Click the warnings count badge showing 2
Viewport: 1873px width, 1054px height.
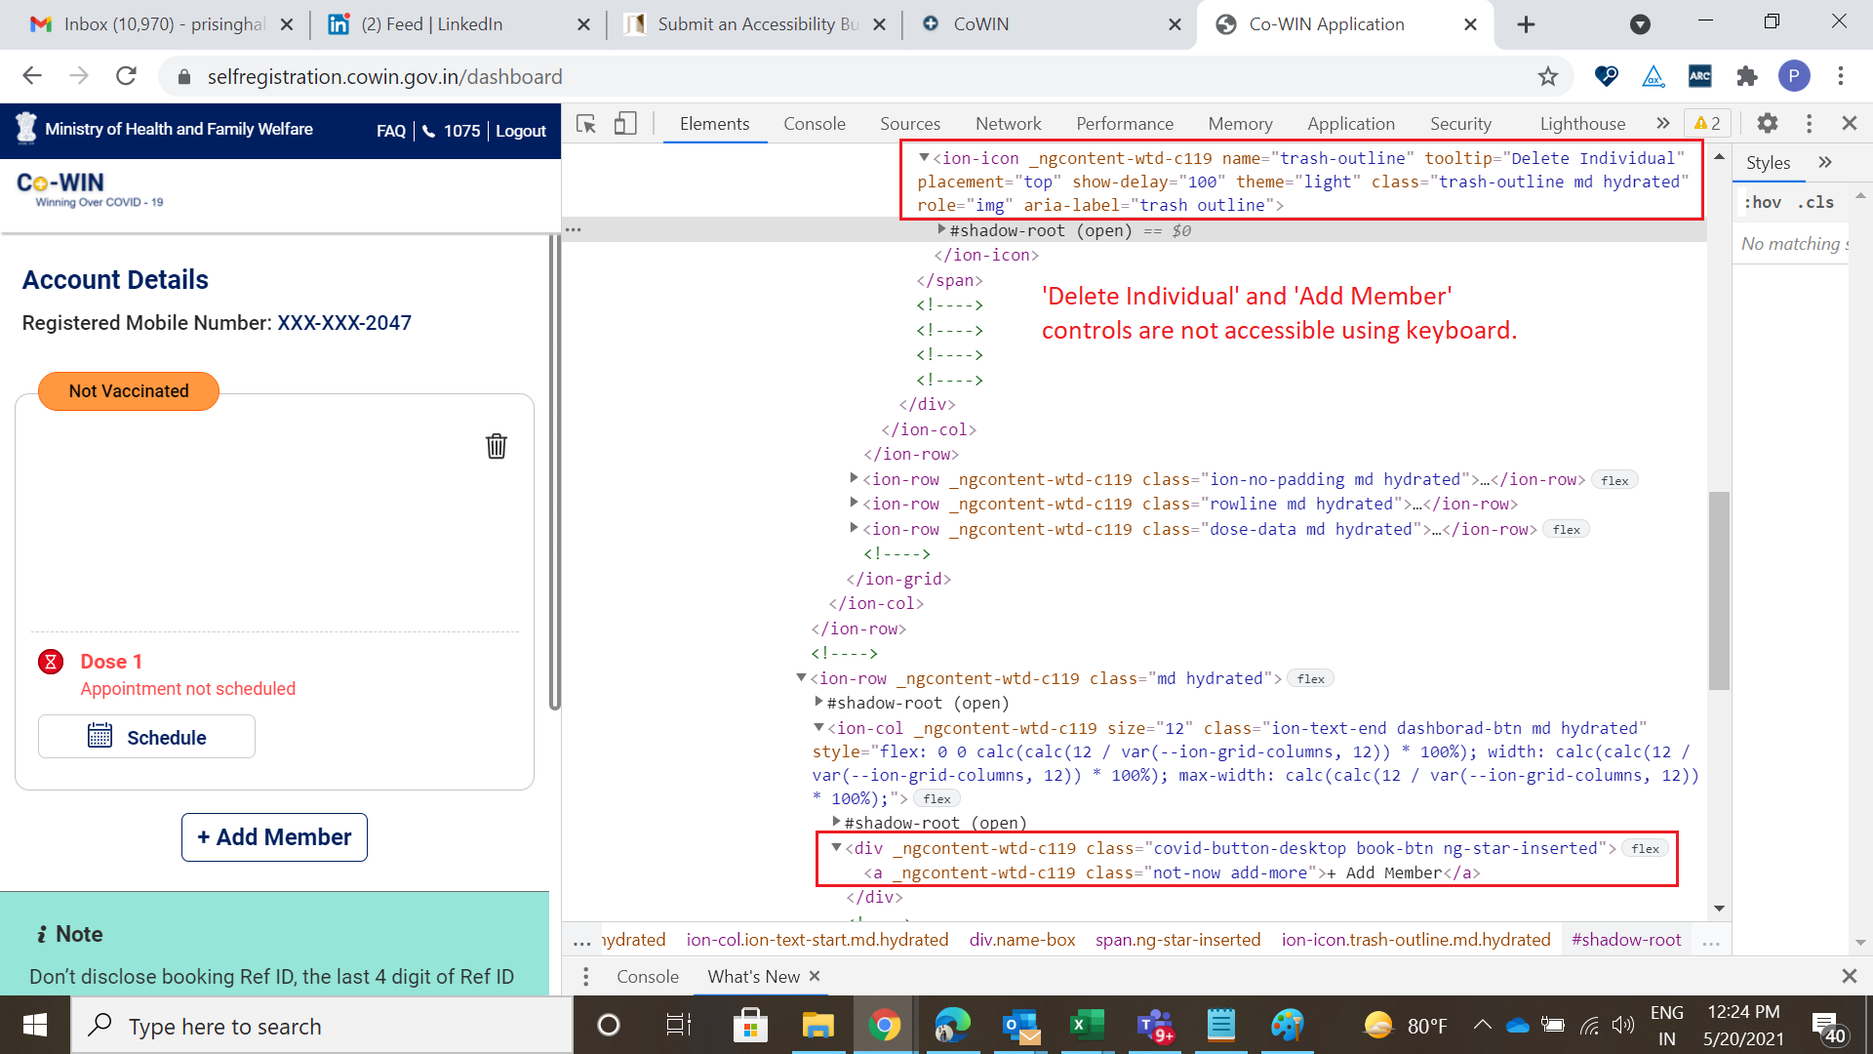click(1707, 123)
